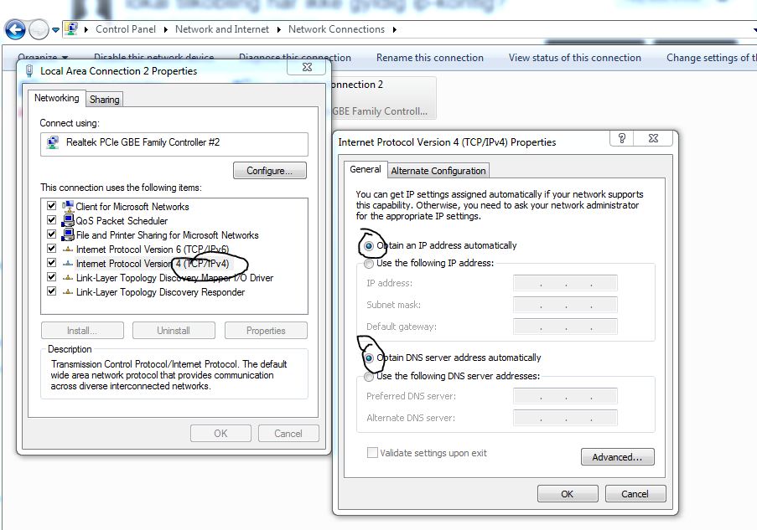Click Client for Microsoft Networks icon
The height and width of the screenshot is (530, 757).
pos(68,206)
